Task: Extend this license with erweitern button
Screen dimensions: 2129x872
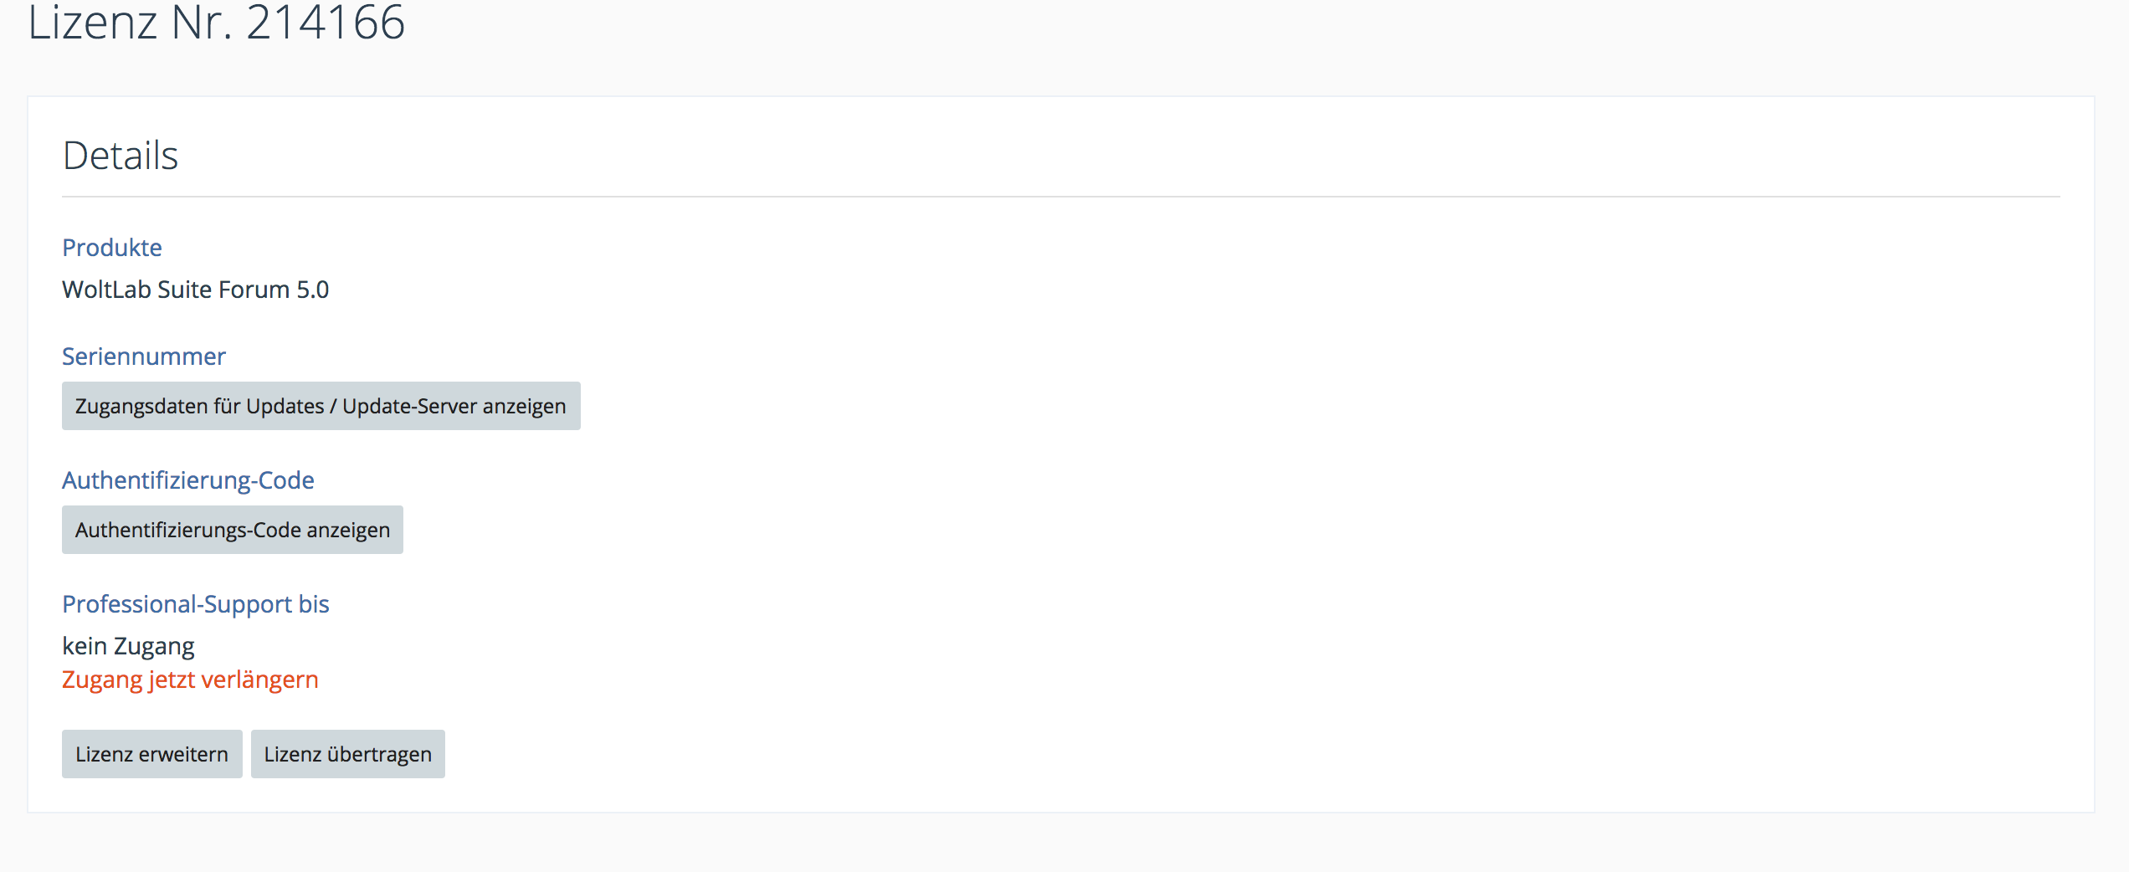Action: [x=151, y=754]
